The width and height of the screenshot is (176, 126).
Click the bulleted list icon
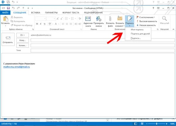(x=67, y=19)
